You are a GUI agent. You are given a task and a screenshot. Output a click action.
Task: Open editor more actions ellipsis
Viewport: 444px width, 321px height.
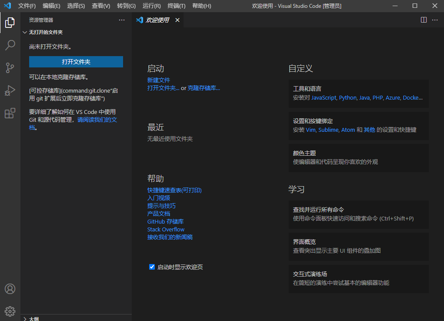tap(435, 20)
